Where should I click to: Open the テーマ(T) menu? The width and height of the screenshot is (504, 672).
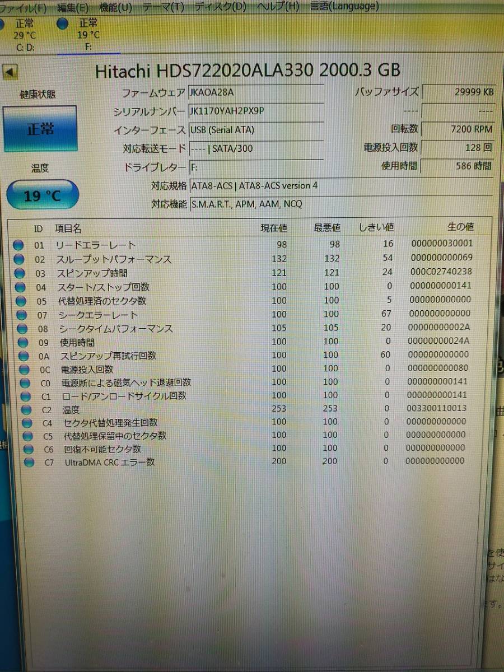coord(163,7)
